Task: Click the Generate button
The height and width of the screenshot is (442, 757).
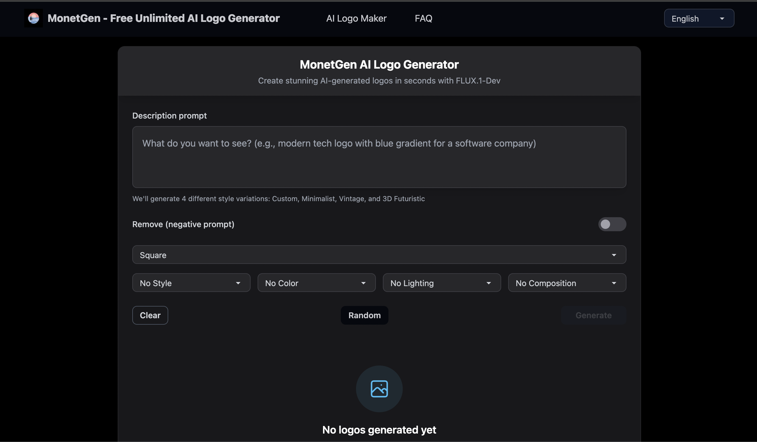Action: click(593, 315)
